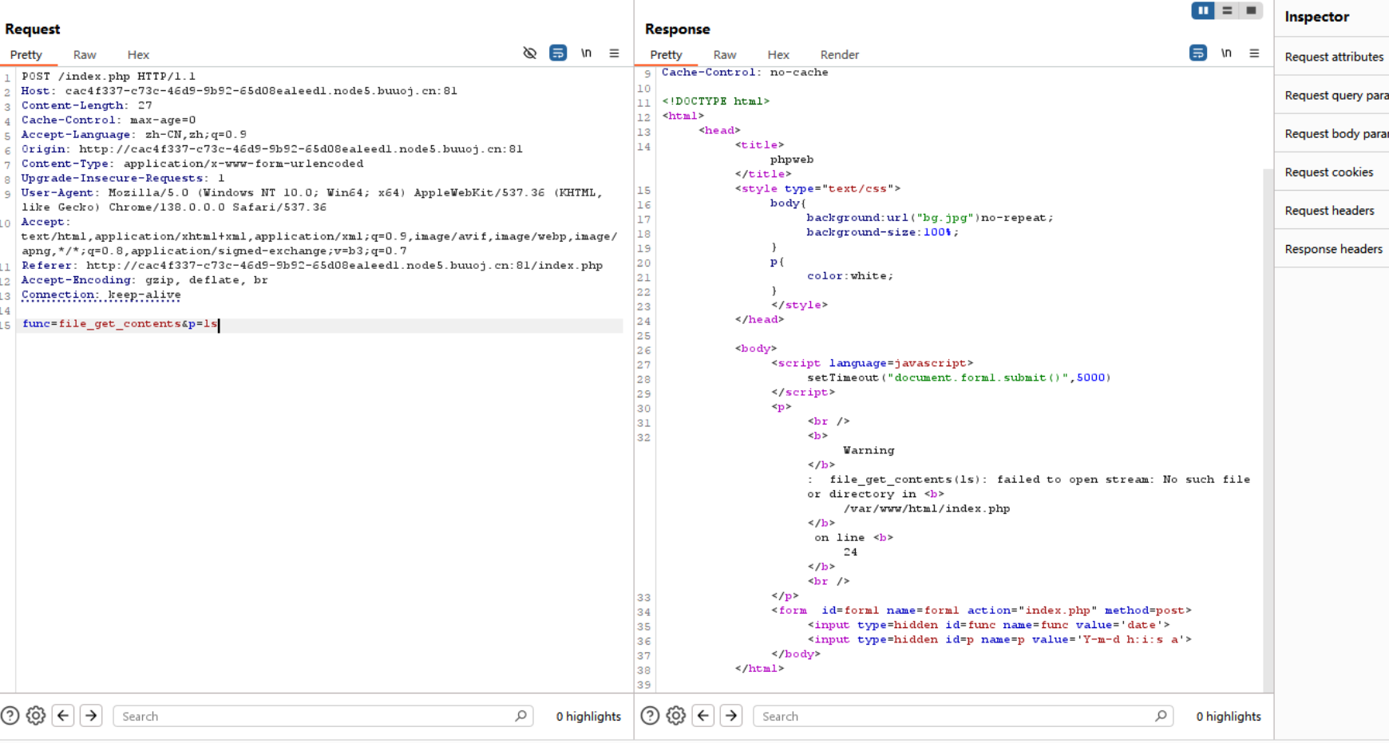This screenshot has width=1389, height=743.
Task: Click the Content-Length: 27 header line
Action: click(x=87, y=105)
